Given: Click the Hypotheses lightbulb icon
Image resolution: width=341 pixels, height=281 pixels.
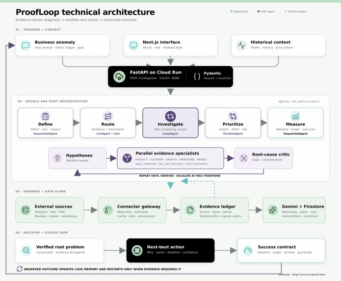Looking at the screenshot, I should tap(57, 158).
